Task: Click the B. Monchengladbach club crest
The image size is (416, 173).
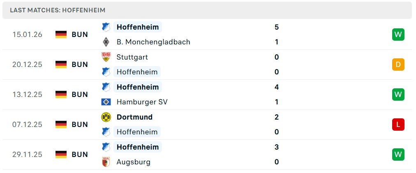Action: coord(106,42)
